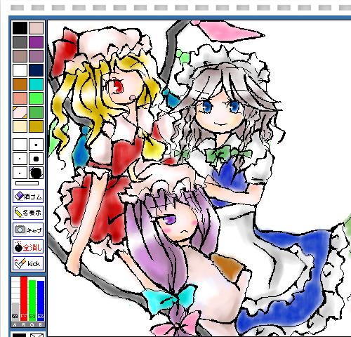Image resolution: width=351 pixels, height=337 pixels.
Task: Choose the vivid purple color swatch
Action: coord(37,42)
